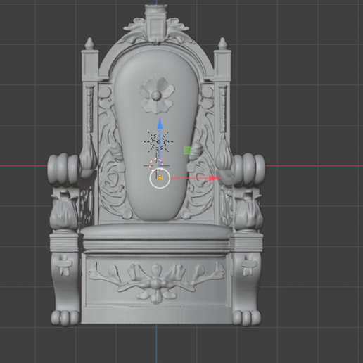Screen dimensions: 363x363
Task: Click the green square plane handle of gizmo
Action: [188, 151]
